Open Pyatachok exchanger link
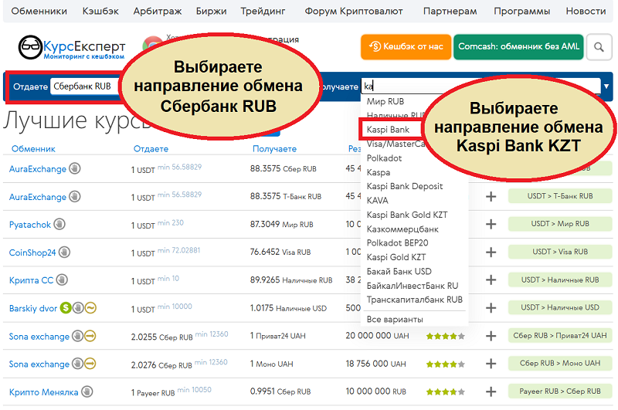The image size is (618, 410). [x=30, y=225]
